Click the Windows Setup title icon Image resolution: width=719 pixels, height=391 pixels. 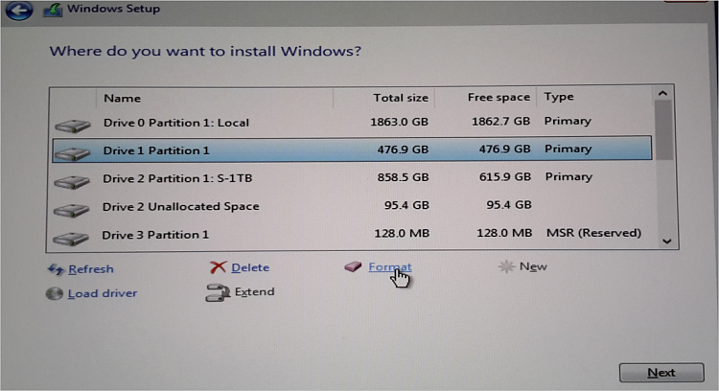click(x=53, y=10)
